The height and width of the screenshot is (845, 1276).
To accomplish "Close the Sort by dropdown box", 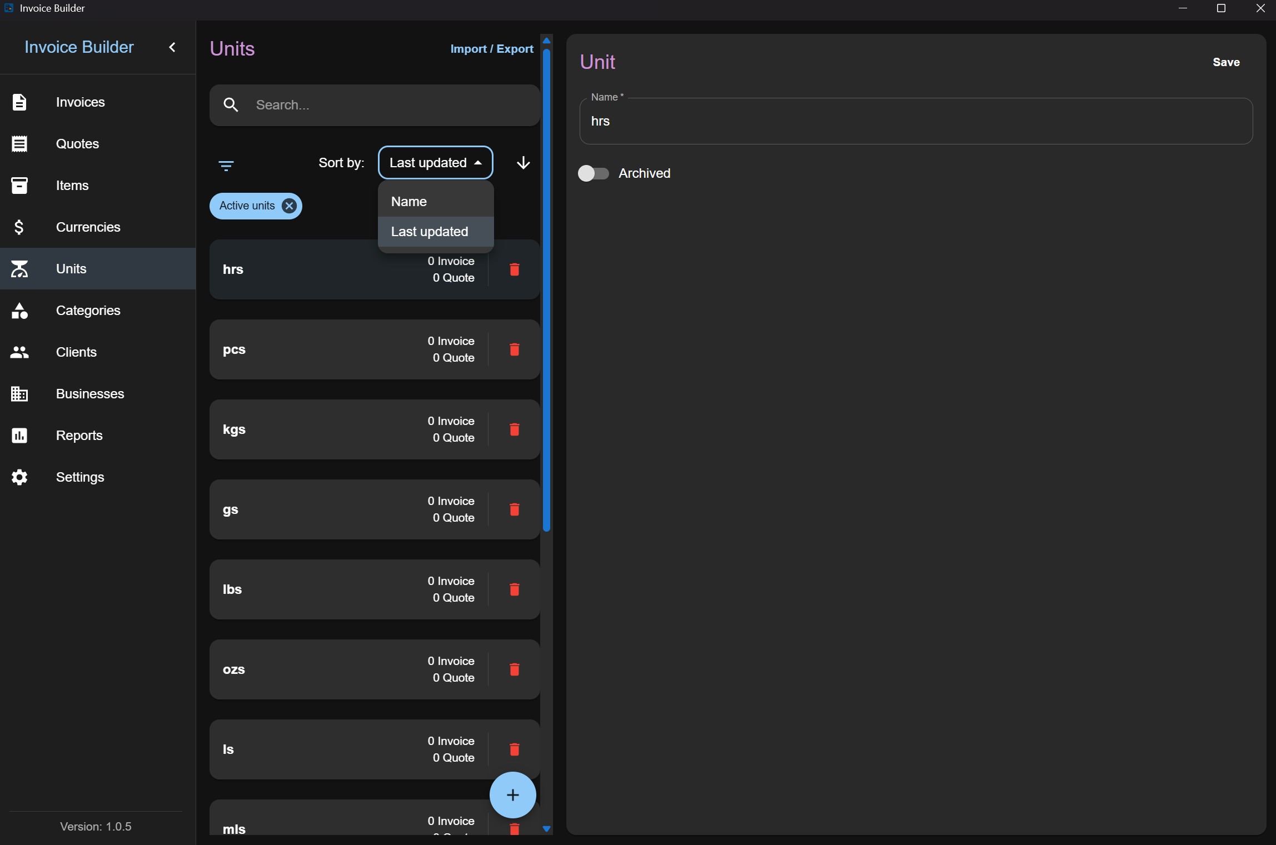I will 435,163.
